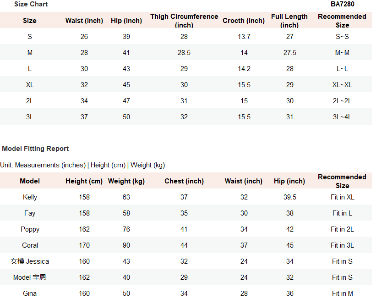Click the Model 宇恩 row label

pos(30,277)
